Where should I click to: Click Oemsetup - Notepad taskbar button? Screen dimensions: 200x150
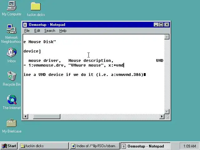pos(146,146)
